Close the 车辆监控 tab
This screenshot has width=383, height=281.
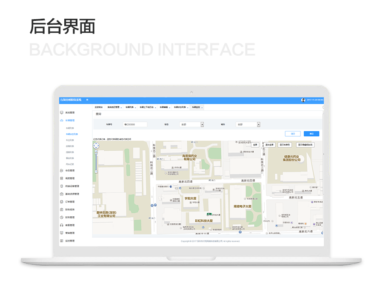[202, 108]
